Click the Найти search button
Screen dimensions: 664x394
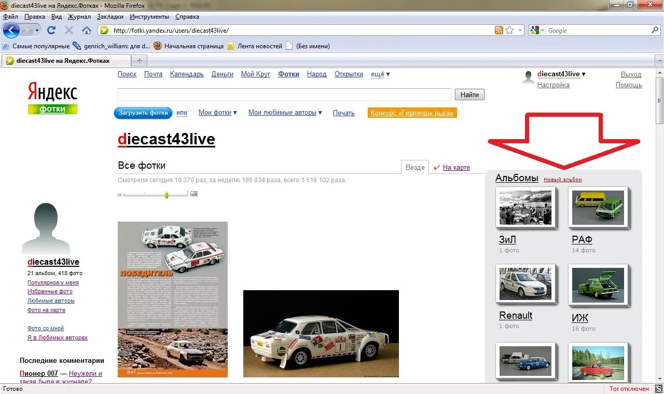(469, 94)
